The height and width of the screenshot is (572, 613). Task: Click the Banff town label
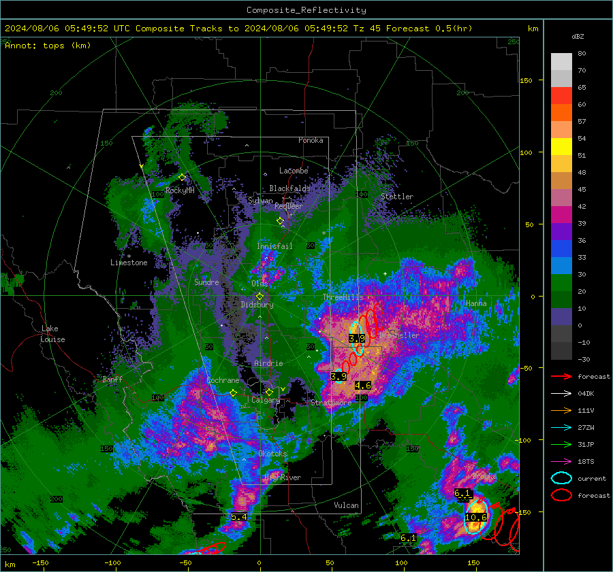click(112, 379)
